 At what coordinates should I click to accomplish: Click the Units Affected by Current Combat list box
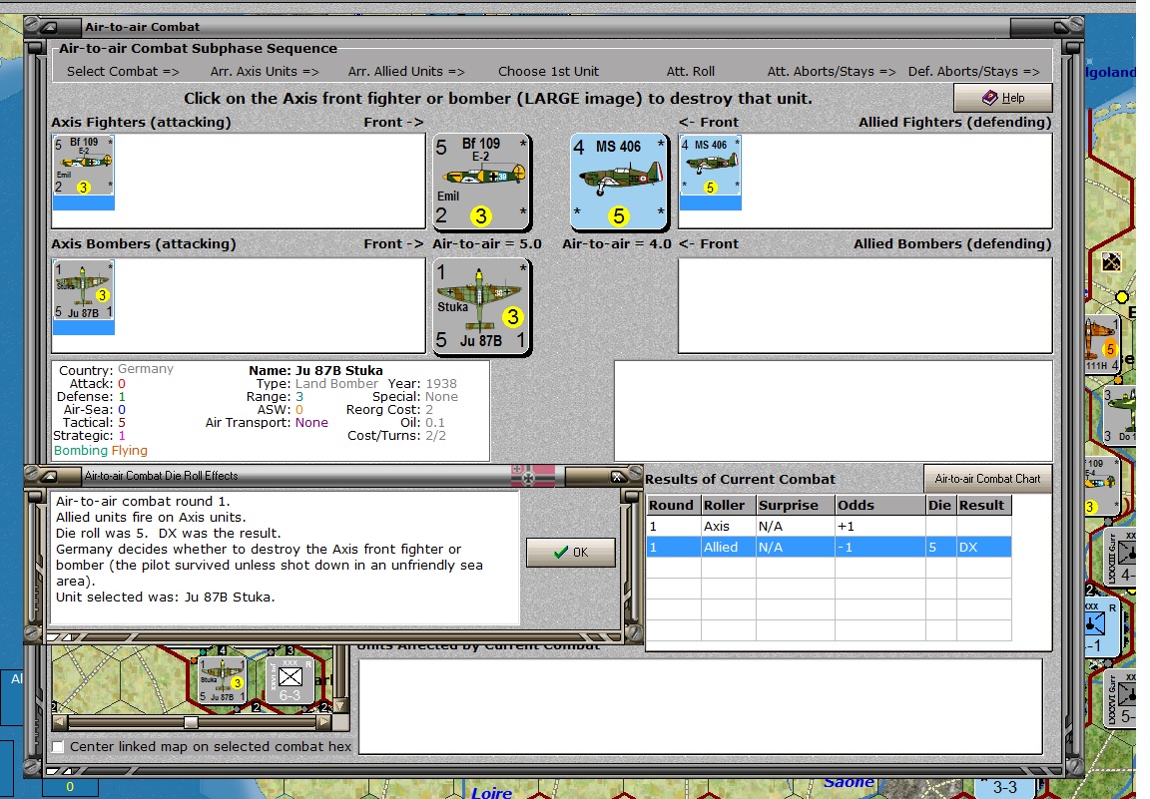[x=701, y=706]
